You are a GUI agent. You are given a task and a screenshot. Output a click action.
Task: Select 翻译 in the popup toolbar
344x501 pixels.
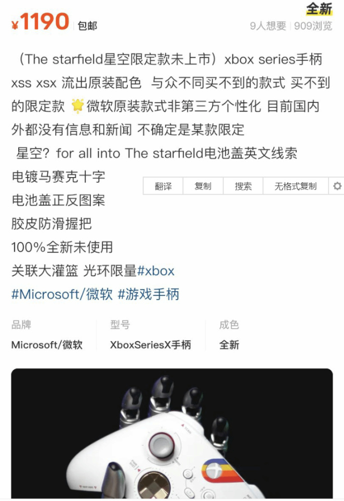tap(163, 186)
